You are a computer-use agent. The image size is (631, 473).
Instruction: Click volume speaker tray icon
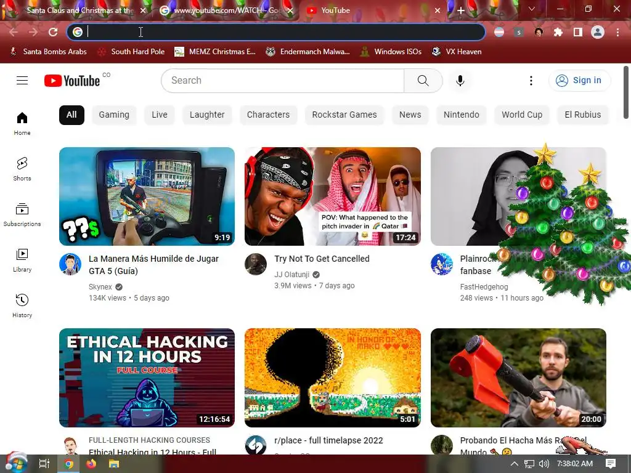point(543,464)
